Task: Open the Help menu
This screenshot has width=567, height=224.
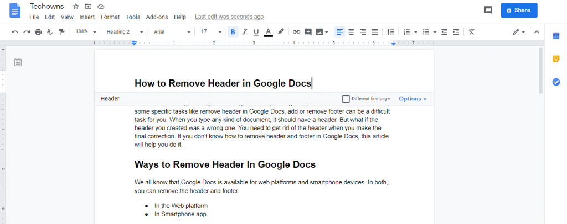Action: tap(180, 17)
